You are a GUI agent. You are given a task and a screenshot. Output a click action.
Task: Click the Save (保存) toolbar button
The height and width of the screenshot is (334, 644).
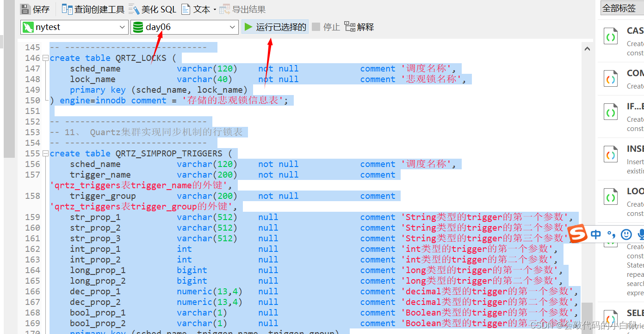pyautogui.click(x=35, y=9)
